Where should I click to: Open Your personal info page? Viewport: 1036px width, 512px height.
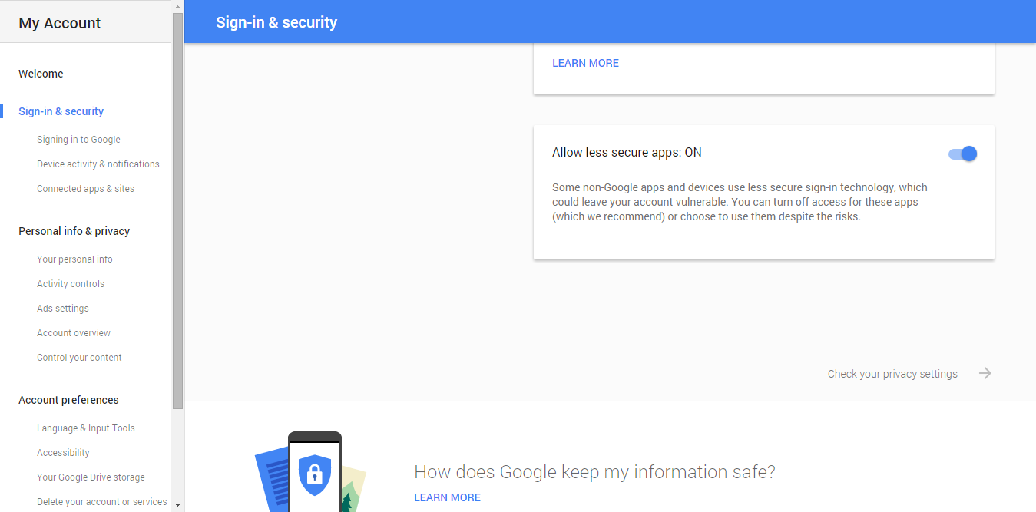click(x=74, y=259)
